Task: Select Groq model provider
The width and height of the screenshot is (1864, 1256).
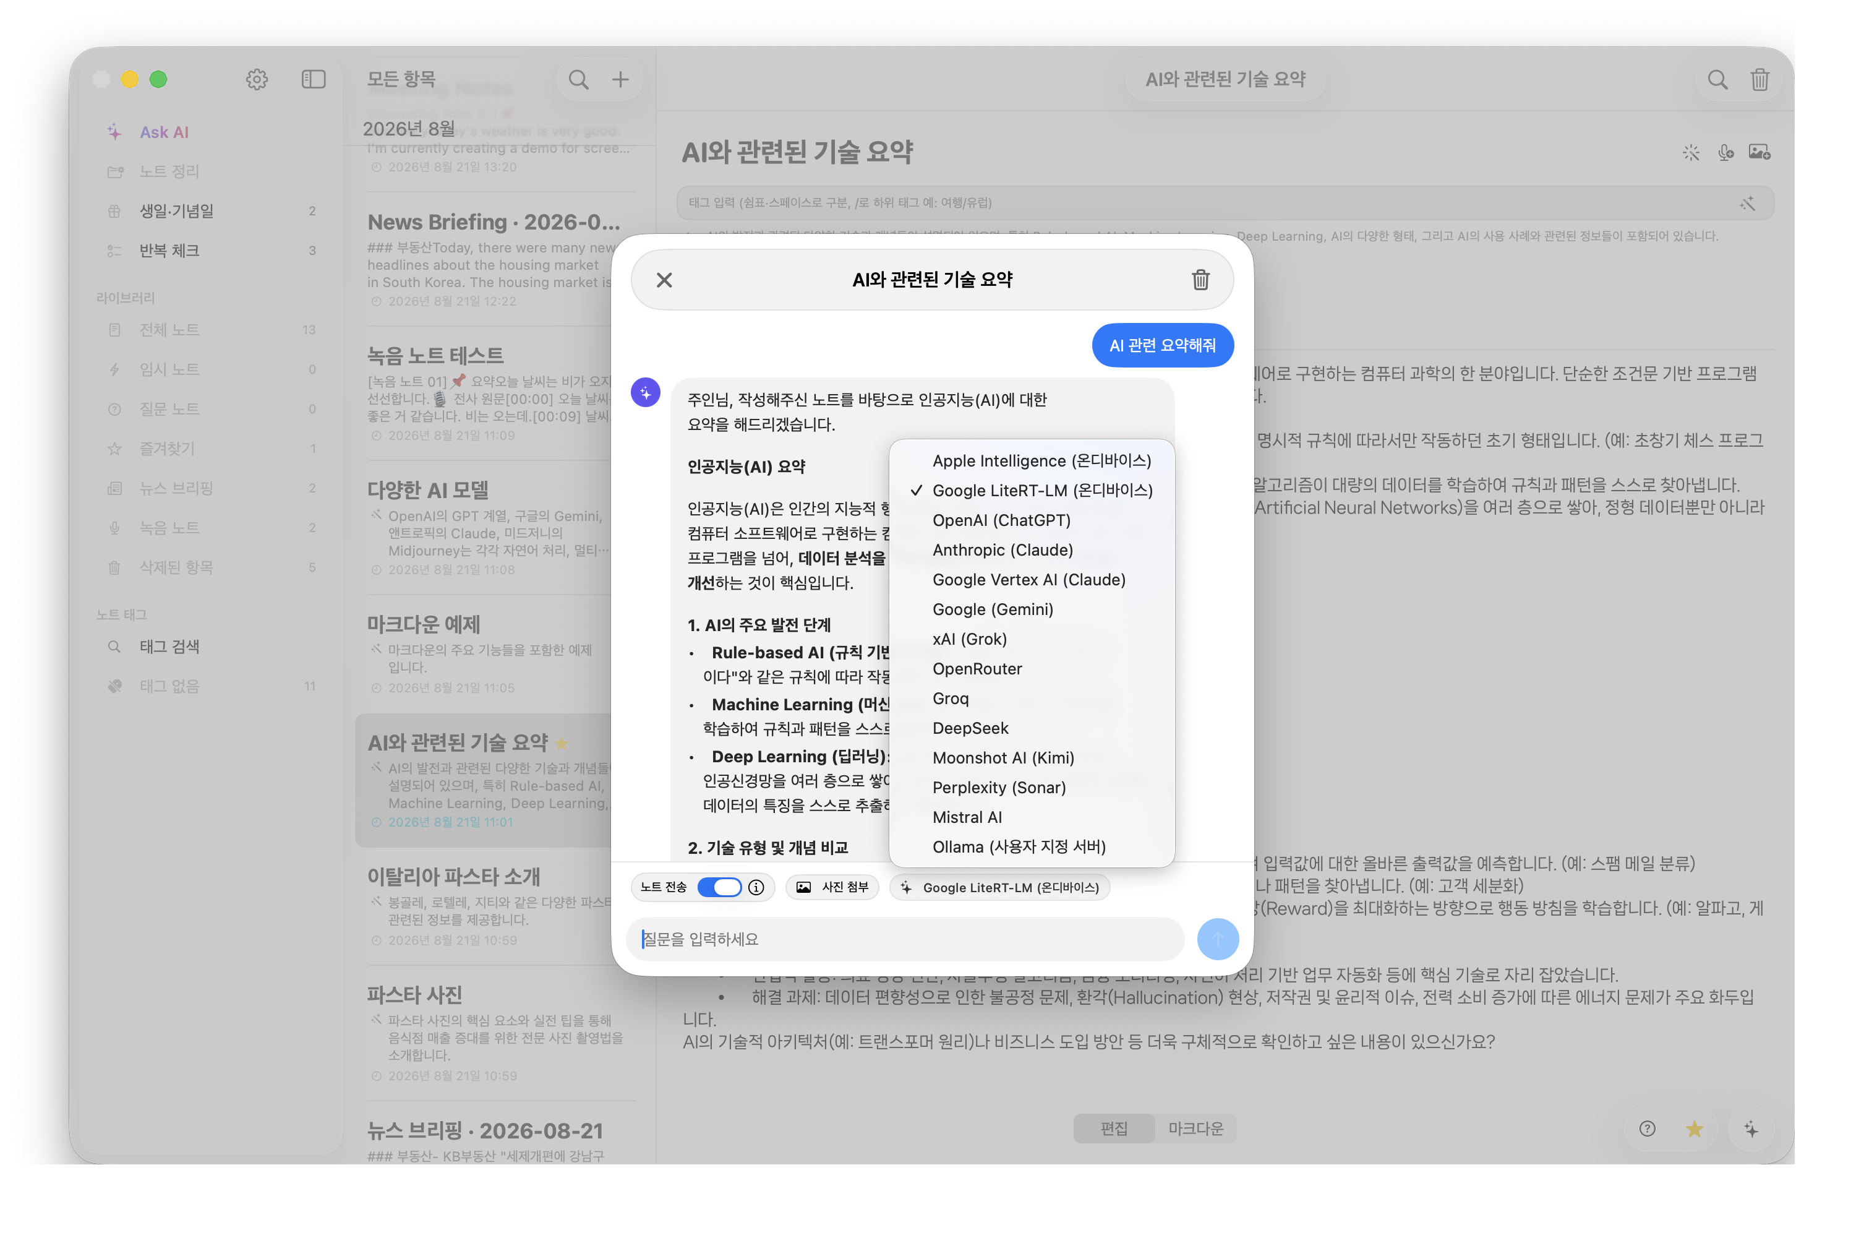Action: (x=1032, y=699)
